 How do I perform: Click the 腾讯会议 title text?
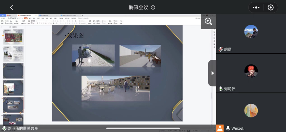138,7
